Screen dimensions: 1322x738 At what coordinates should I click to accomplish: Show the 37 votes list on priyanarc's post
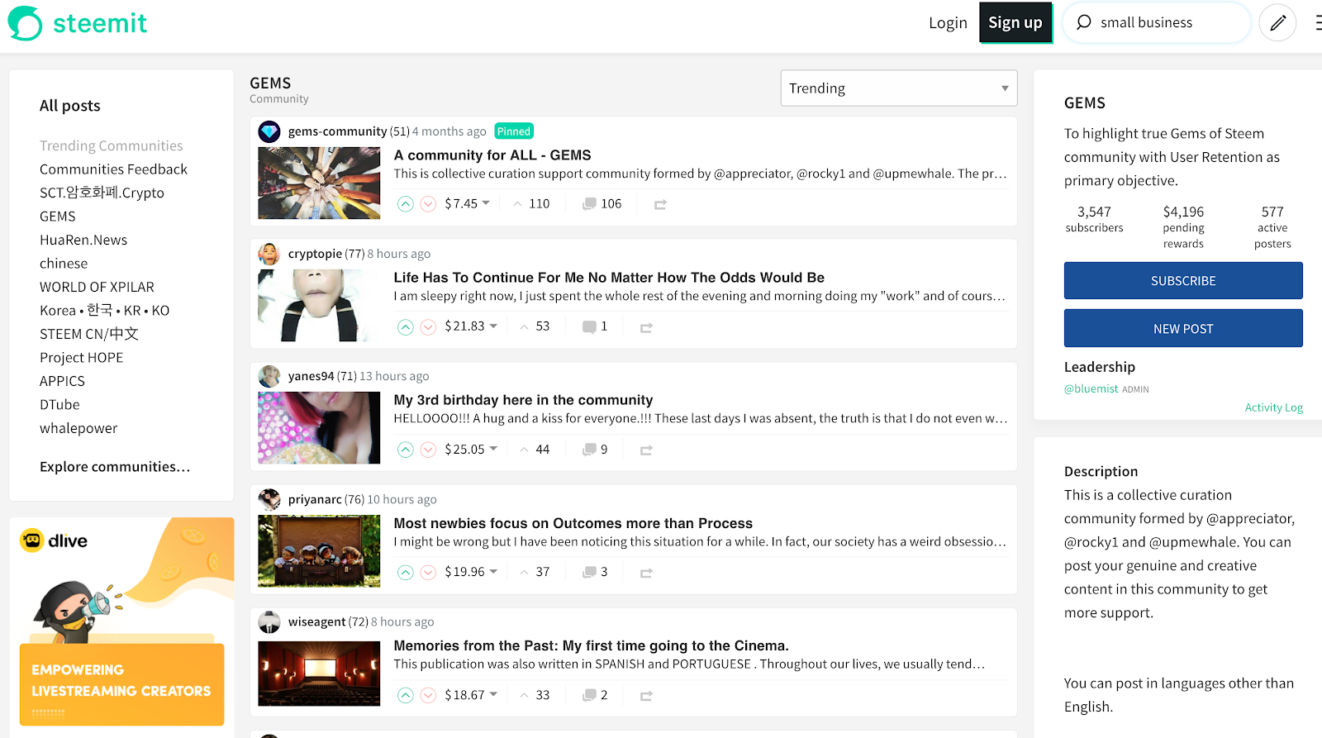coord(535,572)
